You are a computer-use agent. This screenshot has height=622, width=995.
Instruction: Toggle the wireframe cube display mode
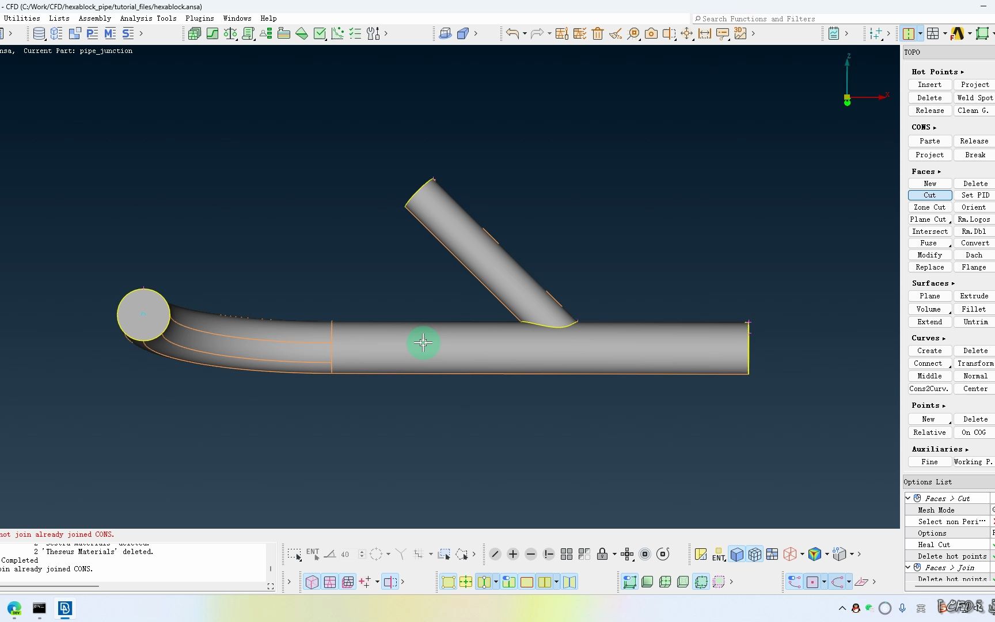pos(755,554)
